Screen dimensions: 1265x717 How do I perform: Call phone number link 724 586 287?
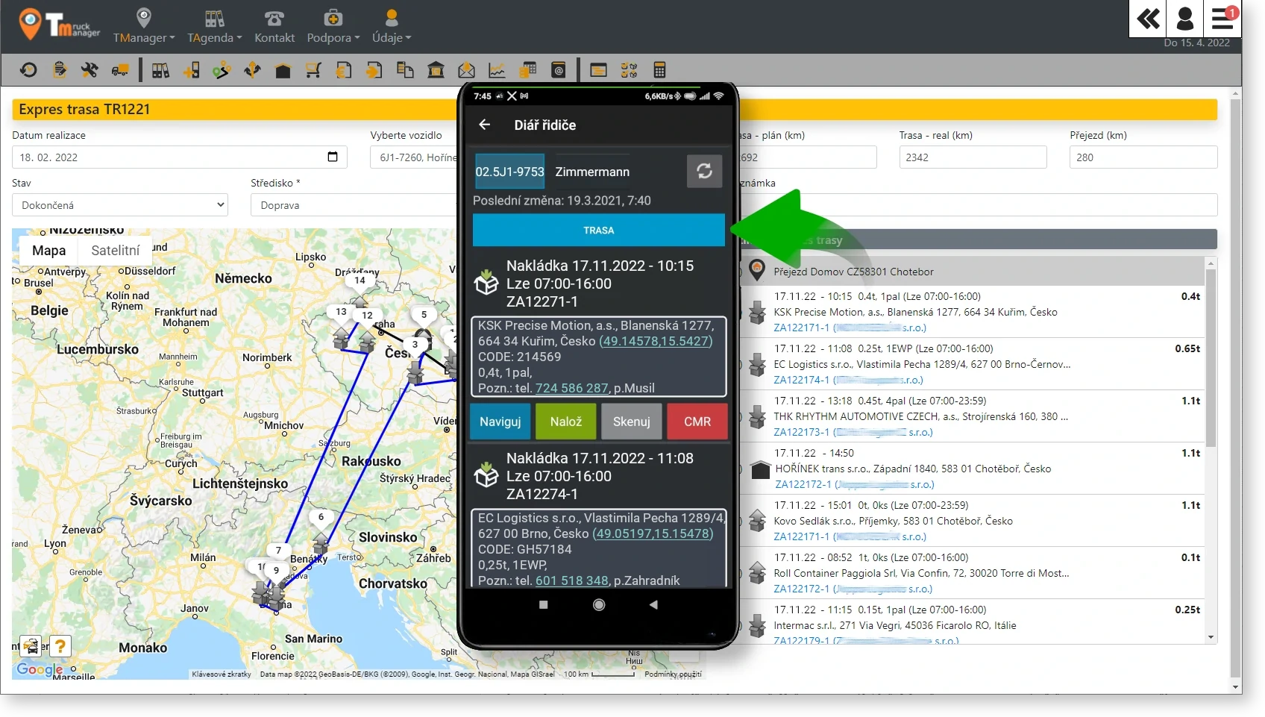(571, 388)
